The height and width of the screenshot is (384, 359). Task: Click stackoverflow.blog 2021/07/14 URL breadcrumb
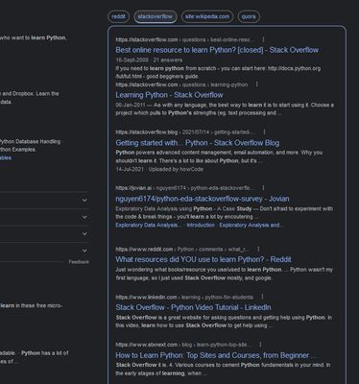point(185,132)
